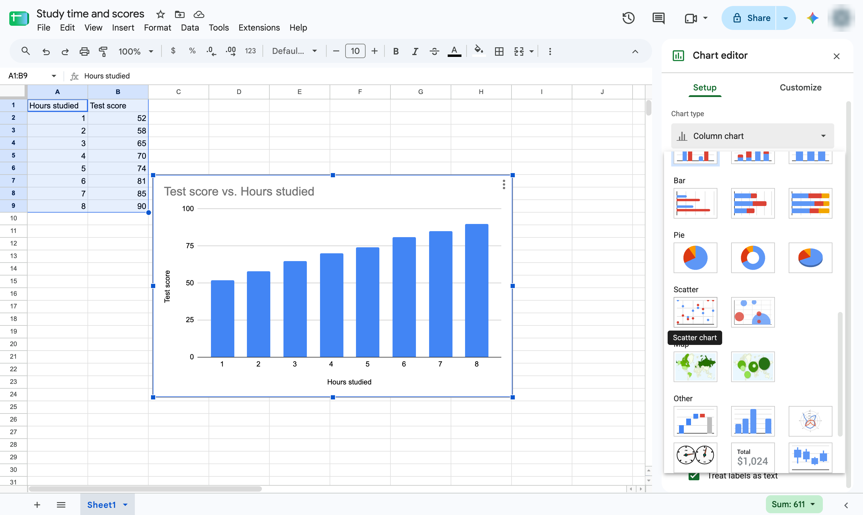The height and width of the screenshot is (515, 863).
Task: Decrease decimal places
Action: point(211,51)
